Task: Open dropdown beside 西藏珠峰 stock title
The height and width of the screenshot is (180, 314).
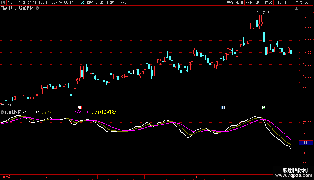Action: 37,8
